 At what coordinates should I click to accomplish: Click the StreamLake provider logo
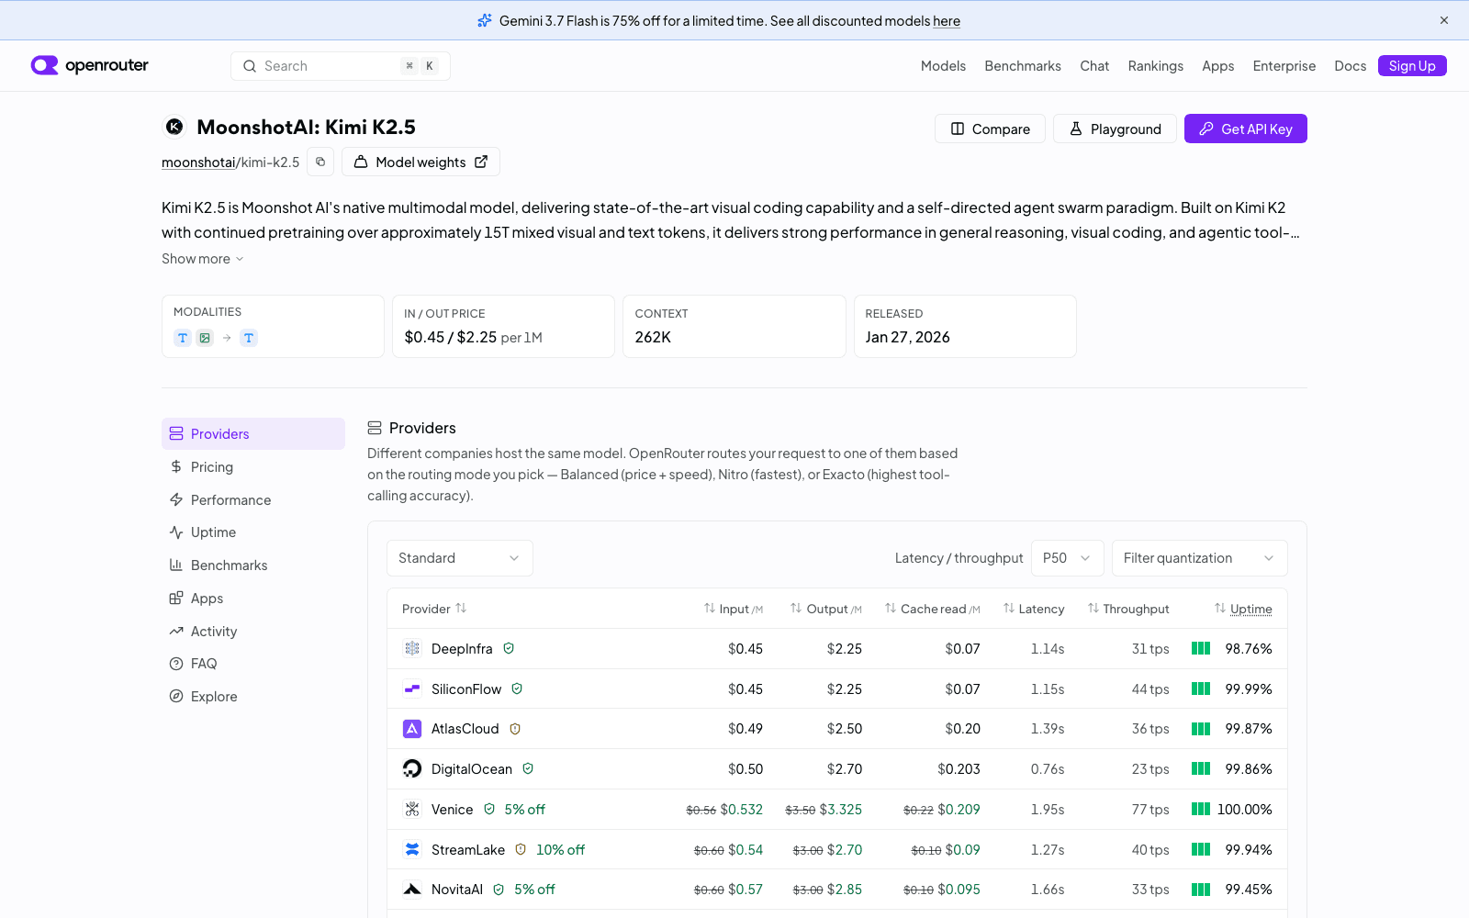coord(412,849)
